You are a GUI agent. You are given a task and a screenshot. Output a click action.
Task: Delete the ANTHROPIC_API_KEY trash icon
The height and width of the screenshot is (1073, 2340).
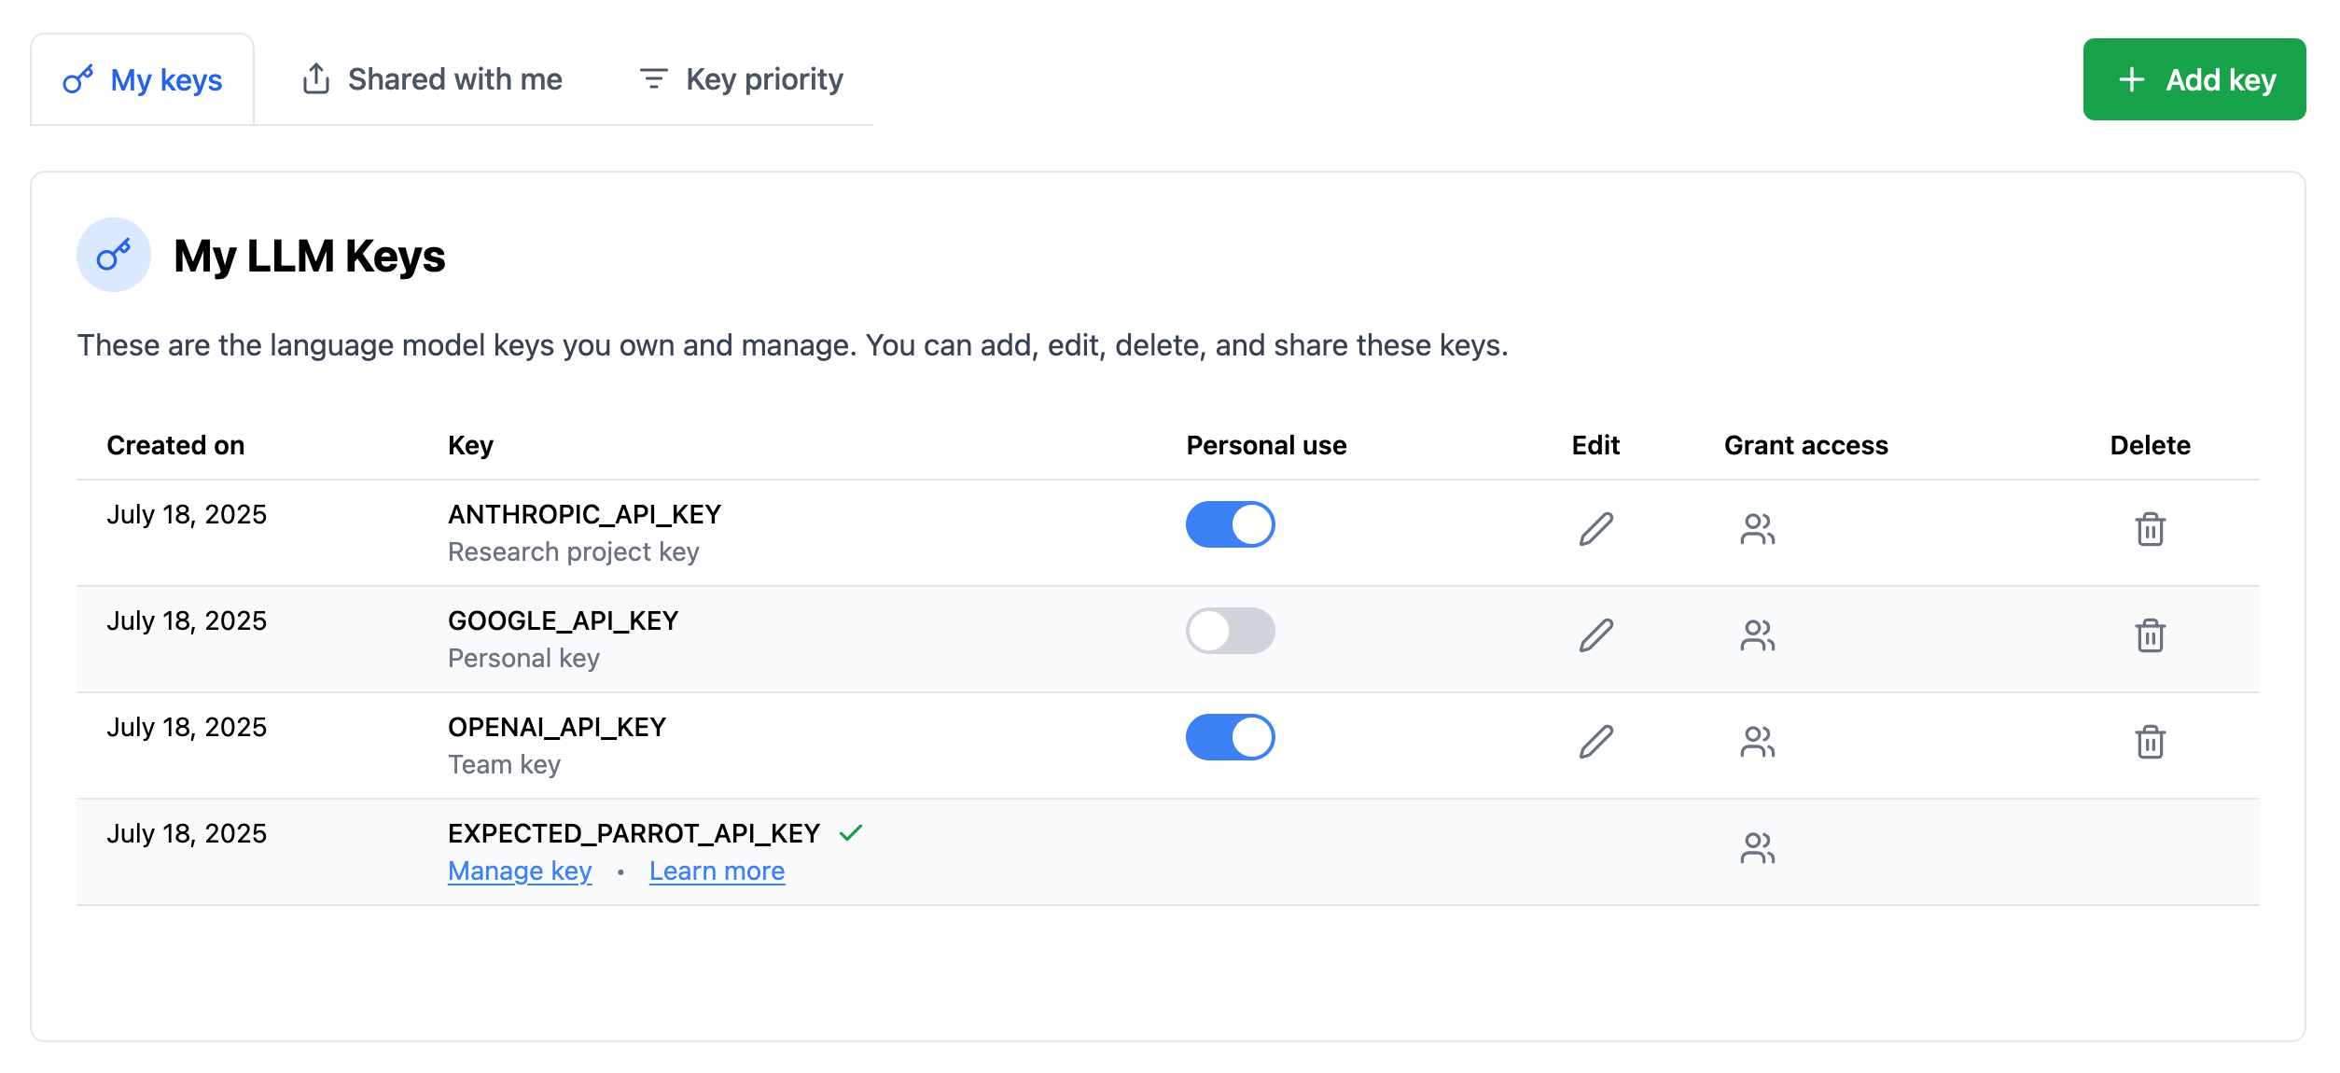[x=2150, y=529]
